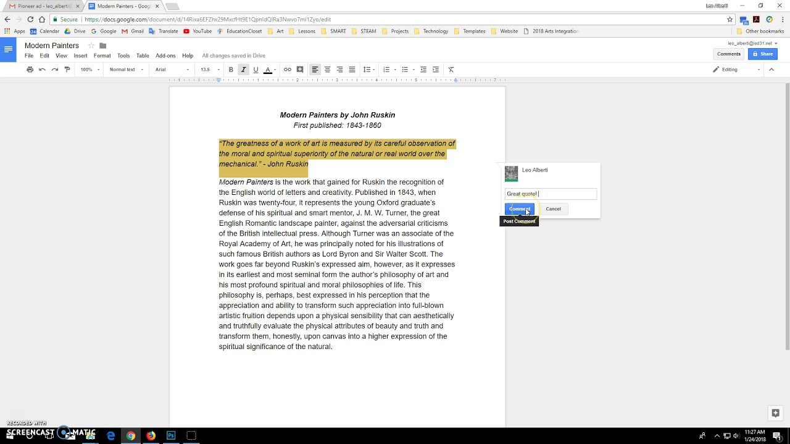
Task: Open the Insert menu
Action: 80,55
